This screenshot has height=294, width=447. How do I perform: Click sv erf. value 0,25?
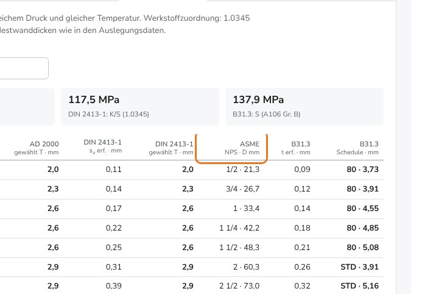tap(114, 248)
